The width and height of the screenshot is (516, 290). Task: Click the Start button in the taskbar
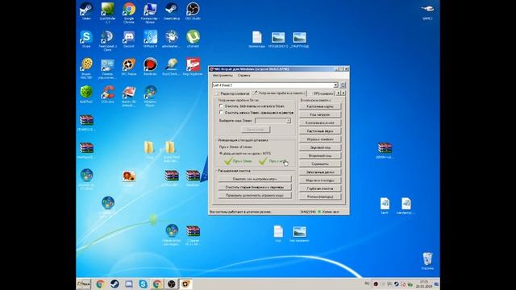pyautogui.click(x=84, y=284)
